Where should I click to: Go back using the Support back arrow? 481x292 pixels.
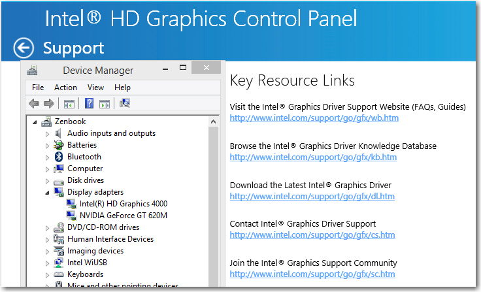tap(24, 48)
